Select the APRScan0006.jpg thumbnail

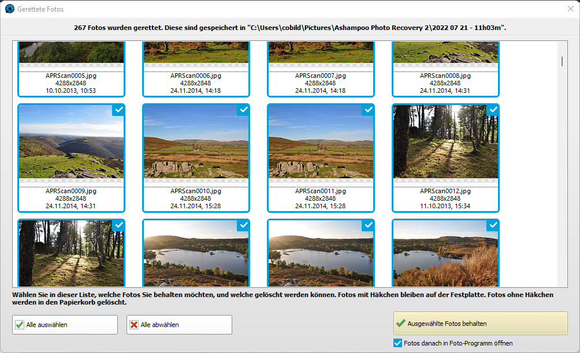click(x=196, y=52)
